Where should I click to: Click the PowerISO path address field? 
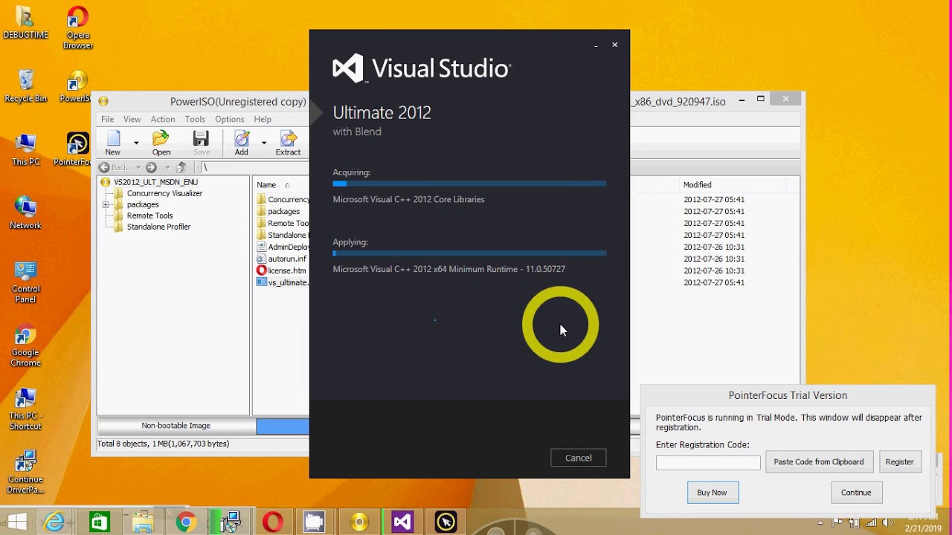pos(254,167)
